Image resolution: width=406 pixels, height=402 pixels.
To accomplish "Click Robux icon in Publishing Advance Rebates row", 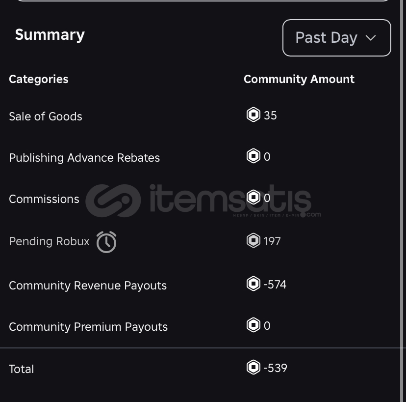I will point(253,156).
